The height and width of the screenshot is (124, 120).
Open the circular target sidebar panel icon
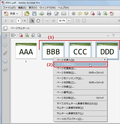click(x=5, y=45)
